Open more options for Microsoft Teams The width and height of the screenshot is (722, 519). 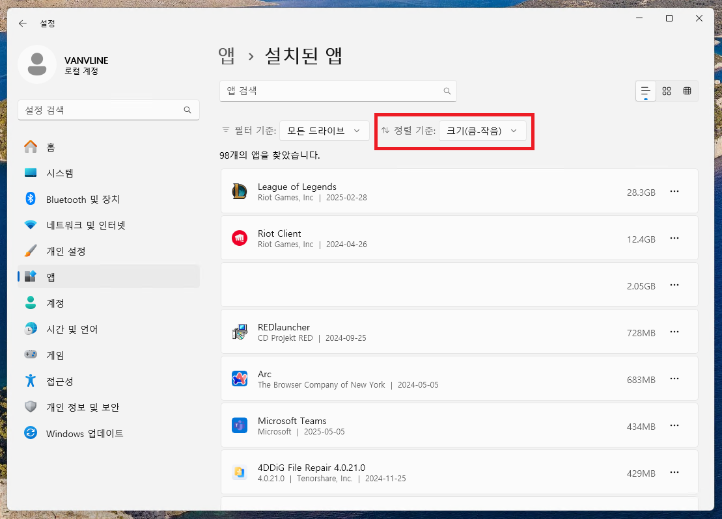point(674,426)
